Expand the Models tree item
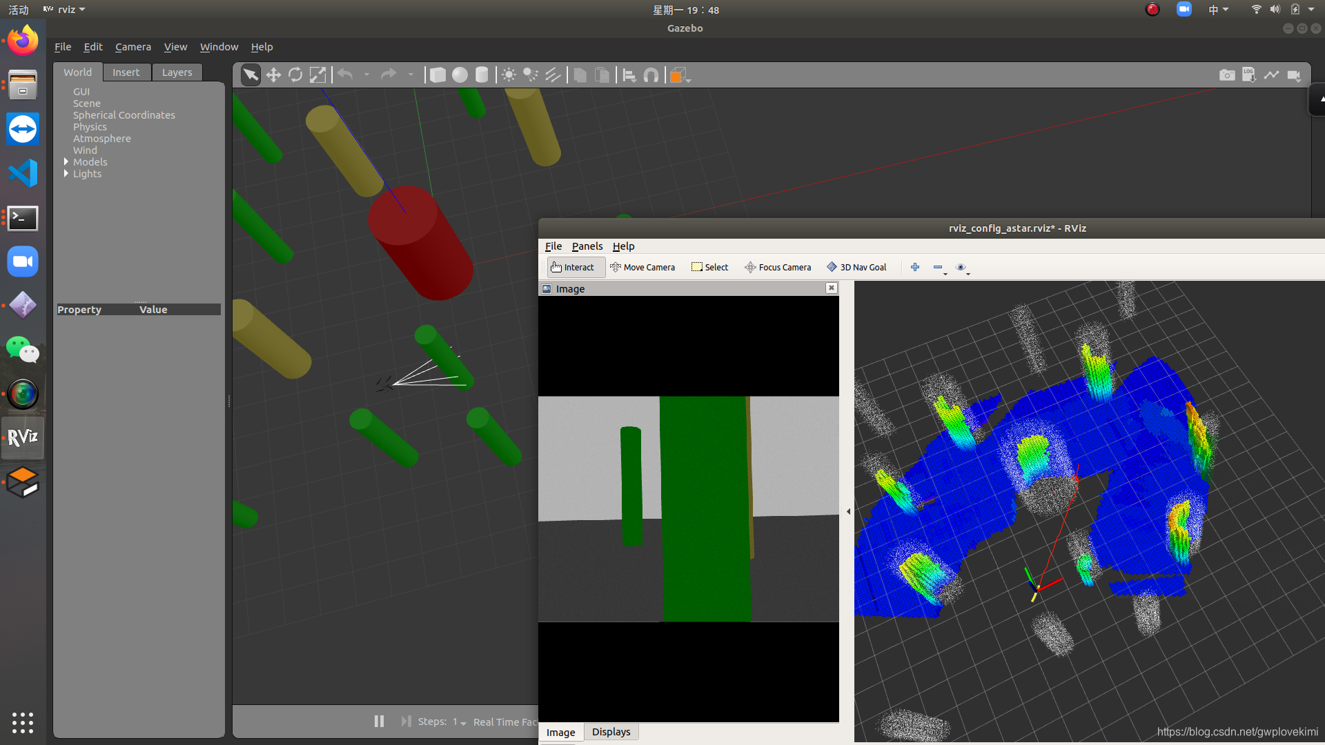 pyautogui.click(x=66, y=161)
